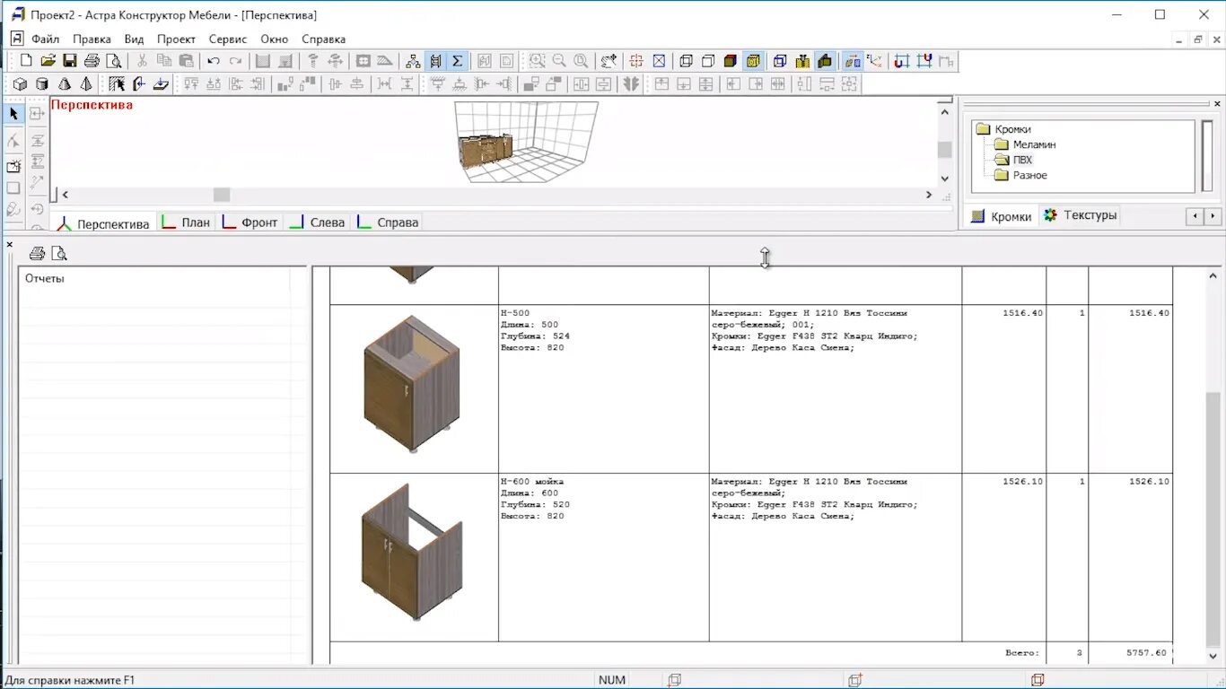Open the Правка menu
Viewport: 1226px width, 689px height.
point(92,39)
